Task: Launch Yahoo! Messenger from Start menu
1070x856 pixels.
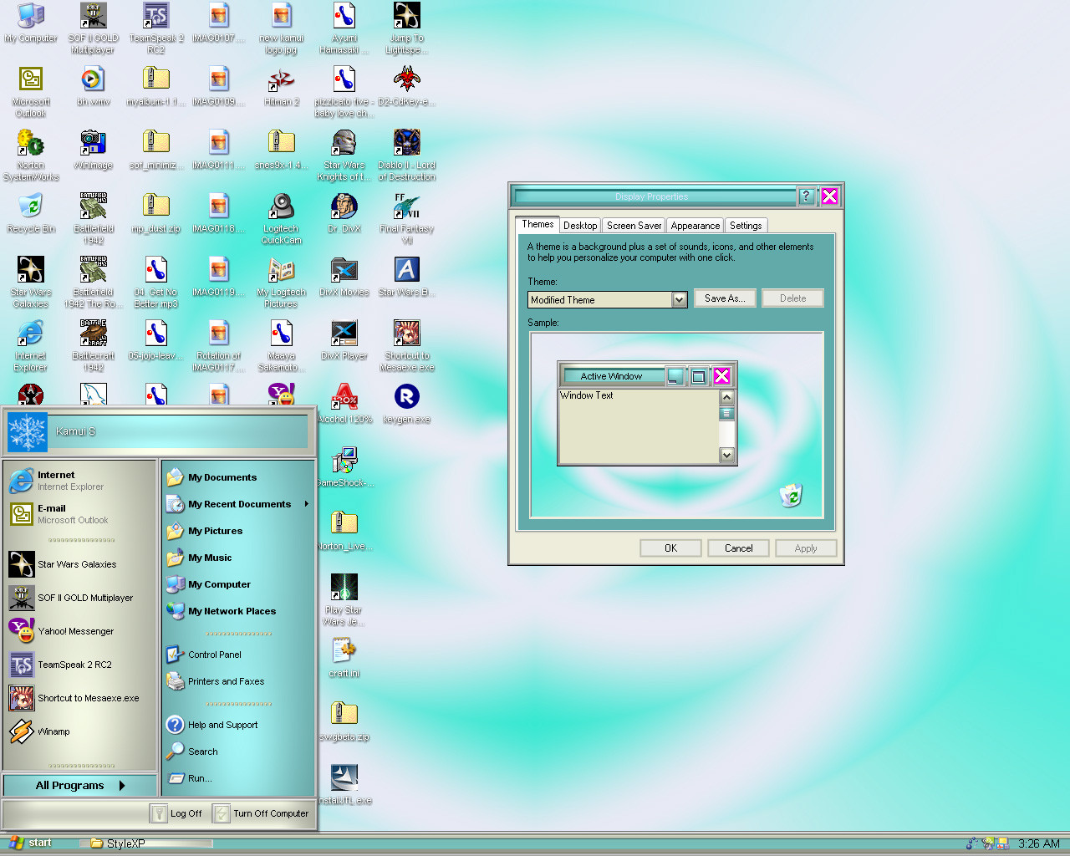Action: [81, 631]
